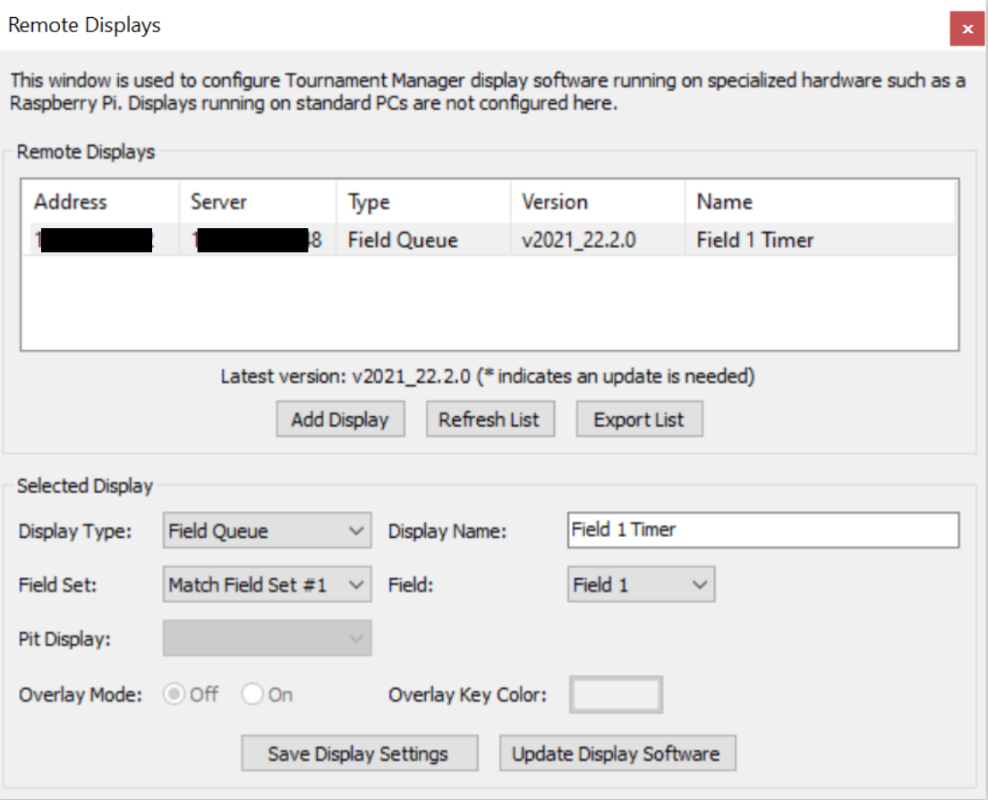Expand the Field Set selector
The image size is (988, 800).
pyautogui.click(x=266, y=584)
